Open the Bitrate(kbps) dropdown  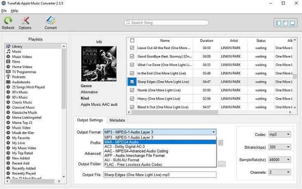click(x=279, y=147)
